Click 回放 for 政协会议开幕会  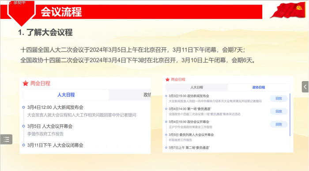click(279, 124)
